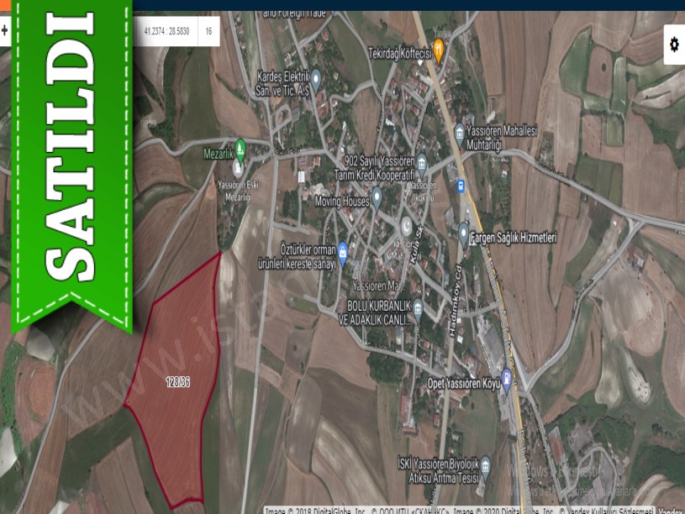The width and height of the screenshot is (685, 514).
Task: Click the Mezarlık green cemetery marker
Action: tap(240, 148)
